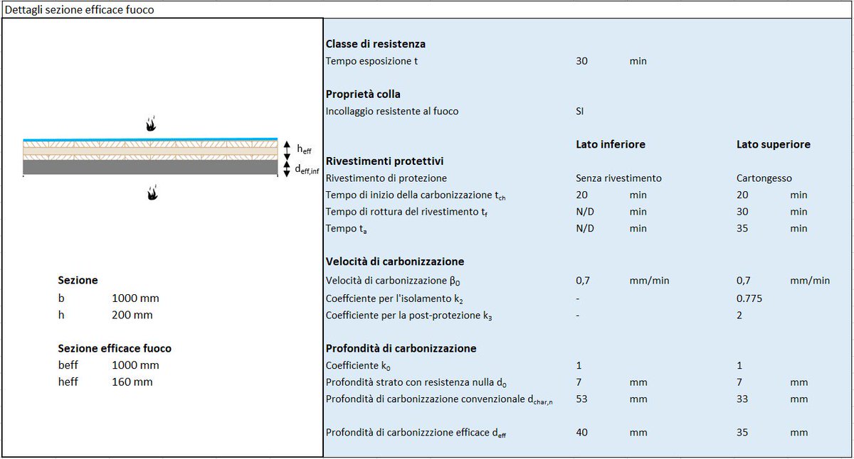Select the tch value 20 under Lato superiore
Viewport: 854px width, 459px height.
click(x=743, y=195)
